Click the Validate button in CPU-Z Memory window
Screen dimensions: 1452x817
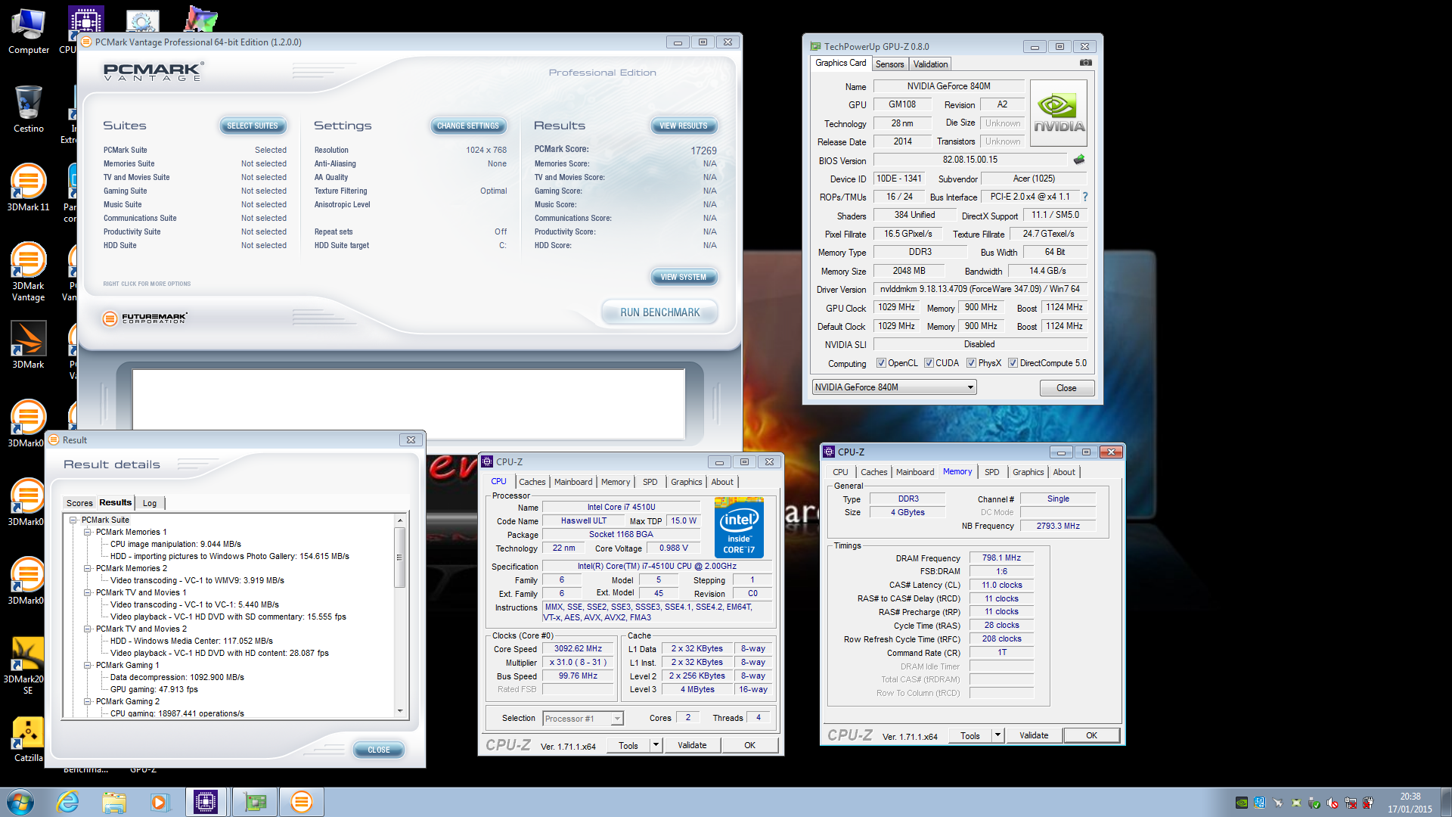coord(1034,735)
